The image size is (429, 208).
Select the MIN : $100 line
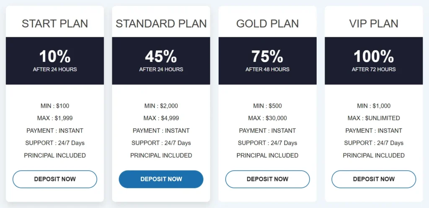point(55,106)
